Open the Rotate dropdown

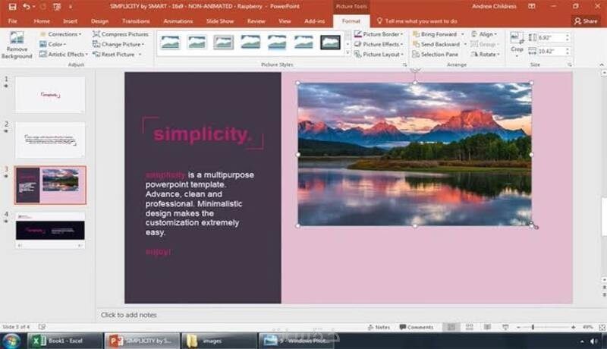(x=485, y=54)
